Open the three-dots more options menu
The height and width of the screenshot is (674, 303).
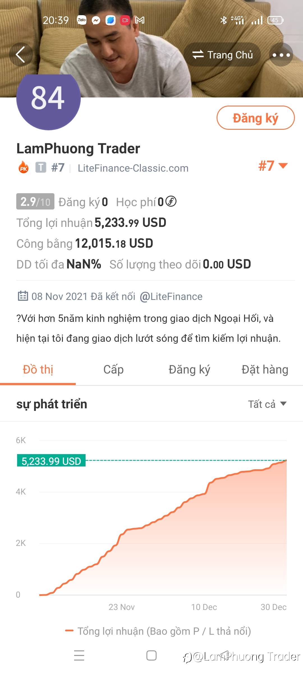click(281, 55)
